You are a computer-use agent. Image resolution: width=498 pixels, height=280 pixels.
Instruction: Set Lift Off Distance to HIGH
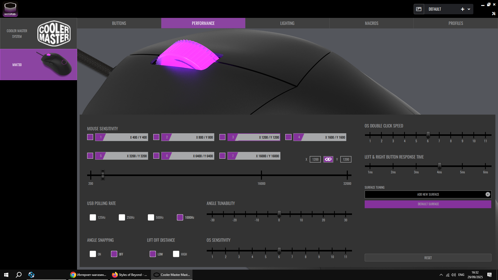point(176,254)
